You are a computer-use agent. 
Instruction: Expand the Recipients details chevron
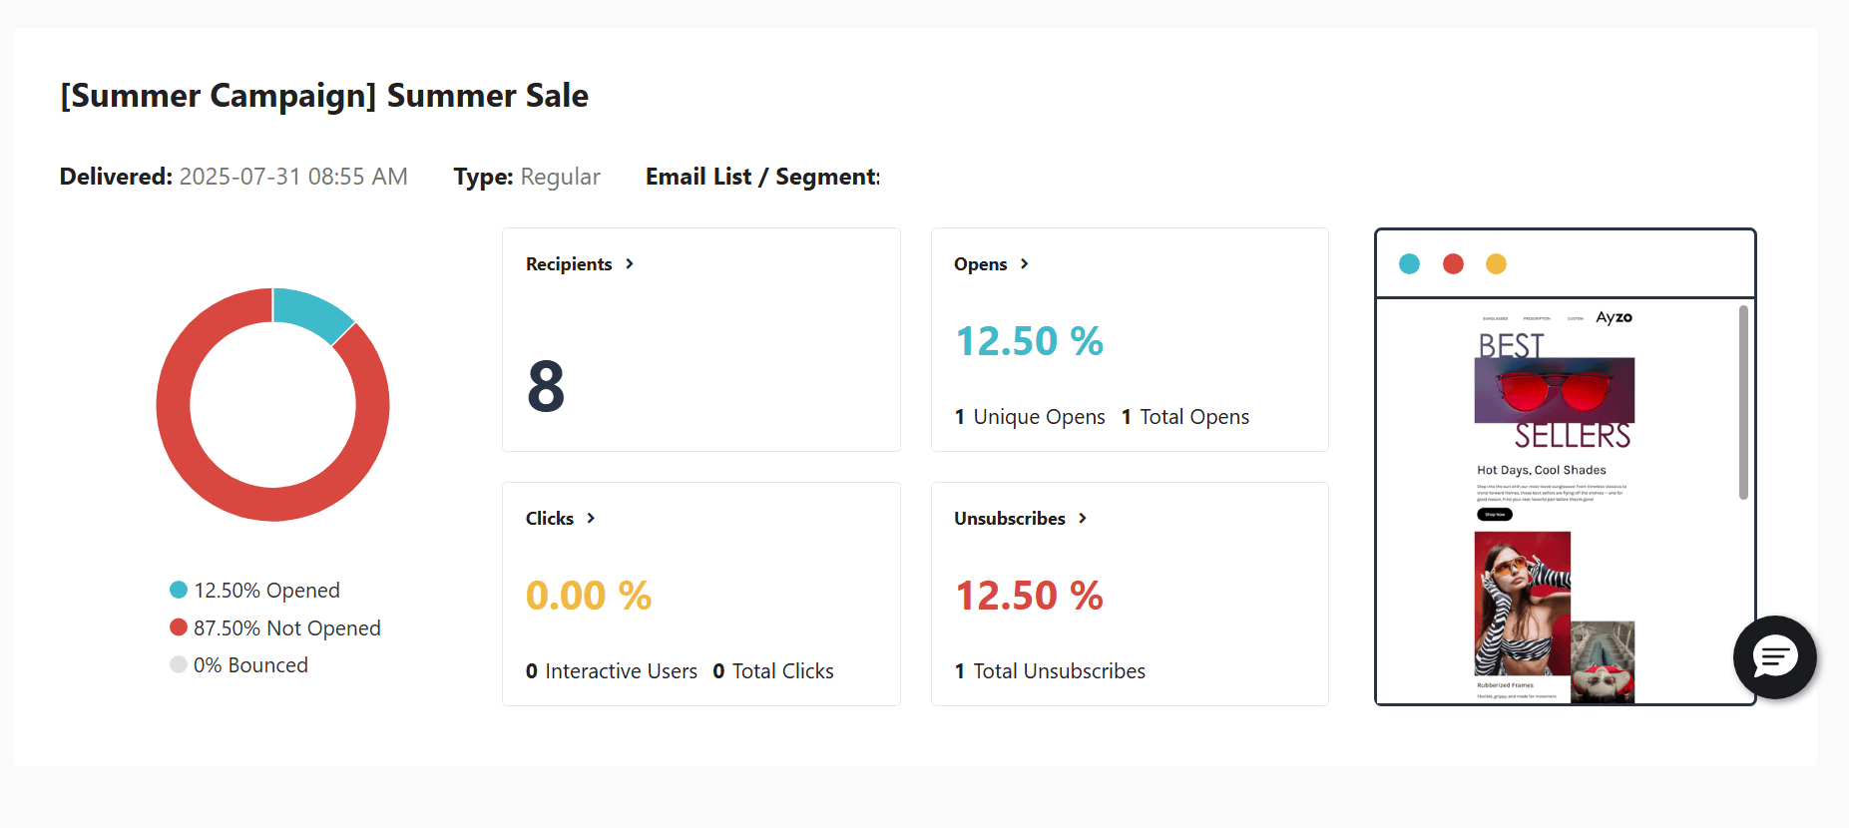(630, 263)
